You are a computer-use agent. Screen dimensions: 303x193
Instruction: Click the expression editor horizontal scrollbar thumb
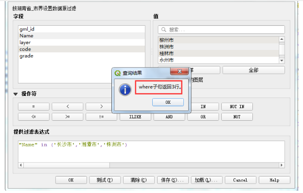(67, 165)
